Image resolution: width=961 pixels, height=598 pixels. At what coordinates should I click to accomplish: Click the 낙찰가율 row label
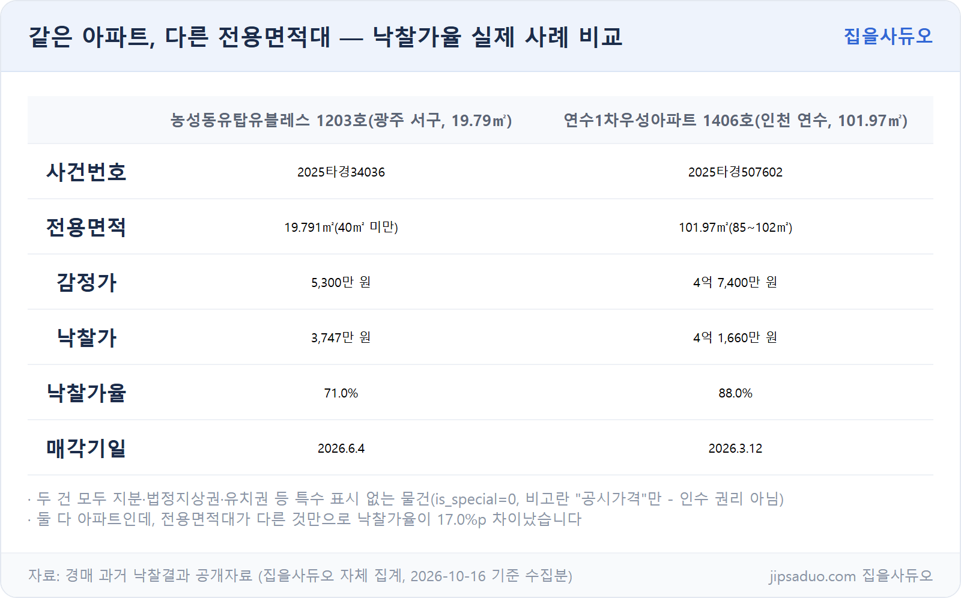(86, 393)
